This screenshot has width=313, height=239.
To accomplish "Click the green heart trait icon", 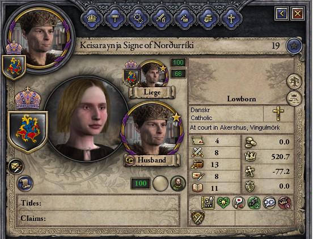I will coord(223,203).
